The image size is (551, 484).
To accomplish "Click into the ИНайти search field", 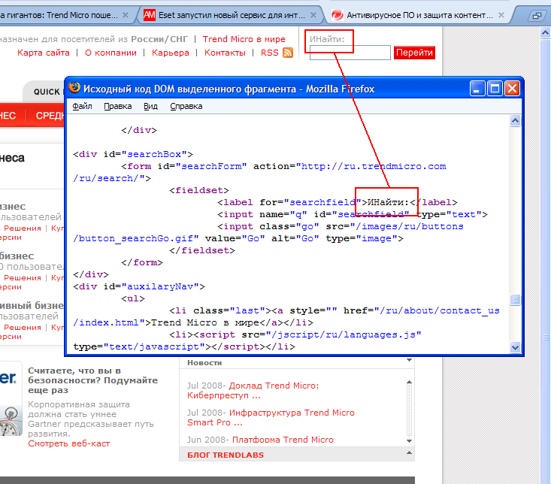I will click(350, 53).
